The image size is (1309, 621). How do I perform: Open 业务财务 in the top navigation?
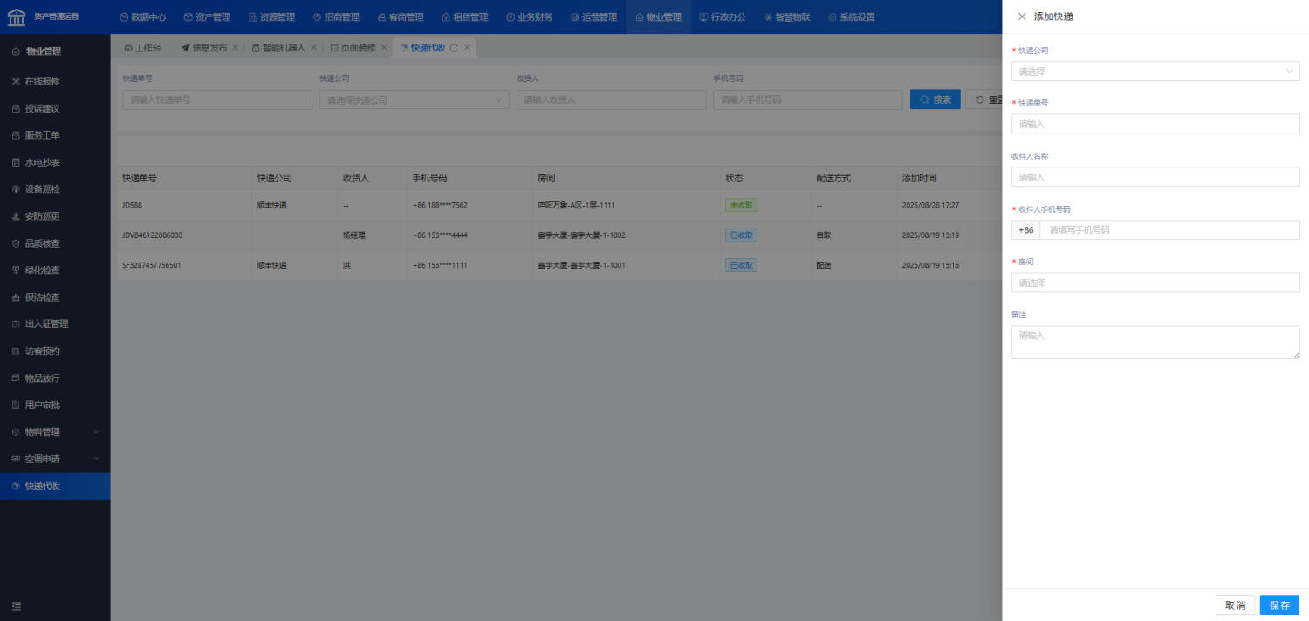pyautogui.click(x=530, y=17)
